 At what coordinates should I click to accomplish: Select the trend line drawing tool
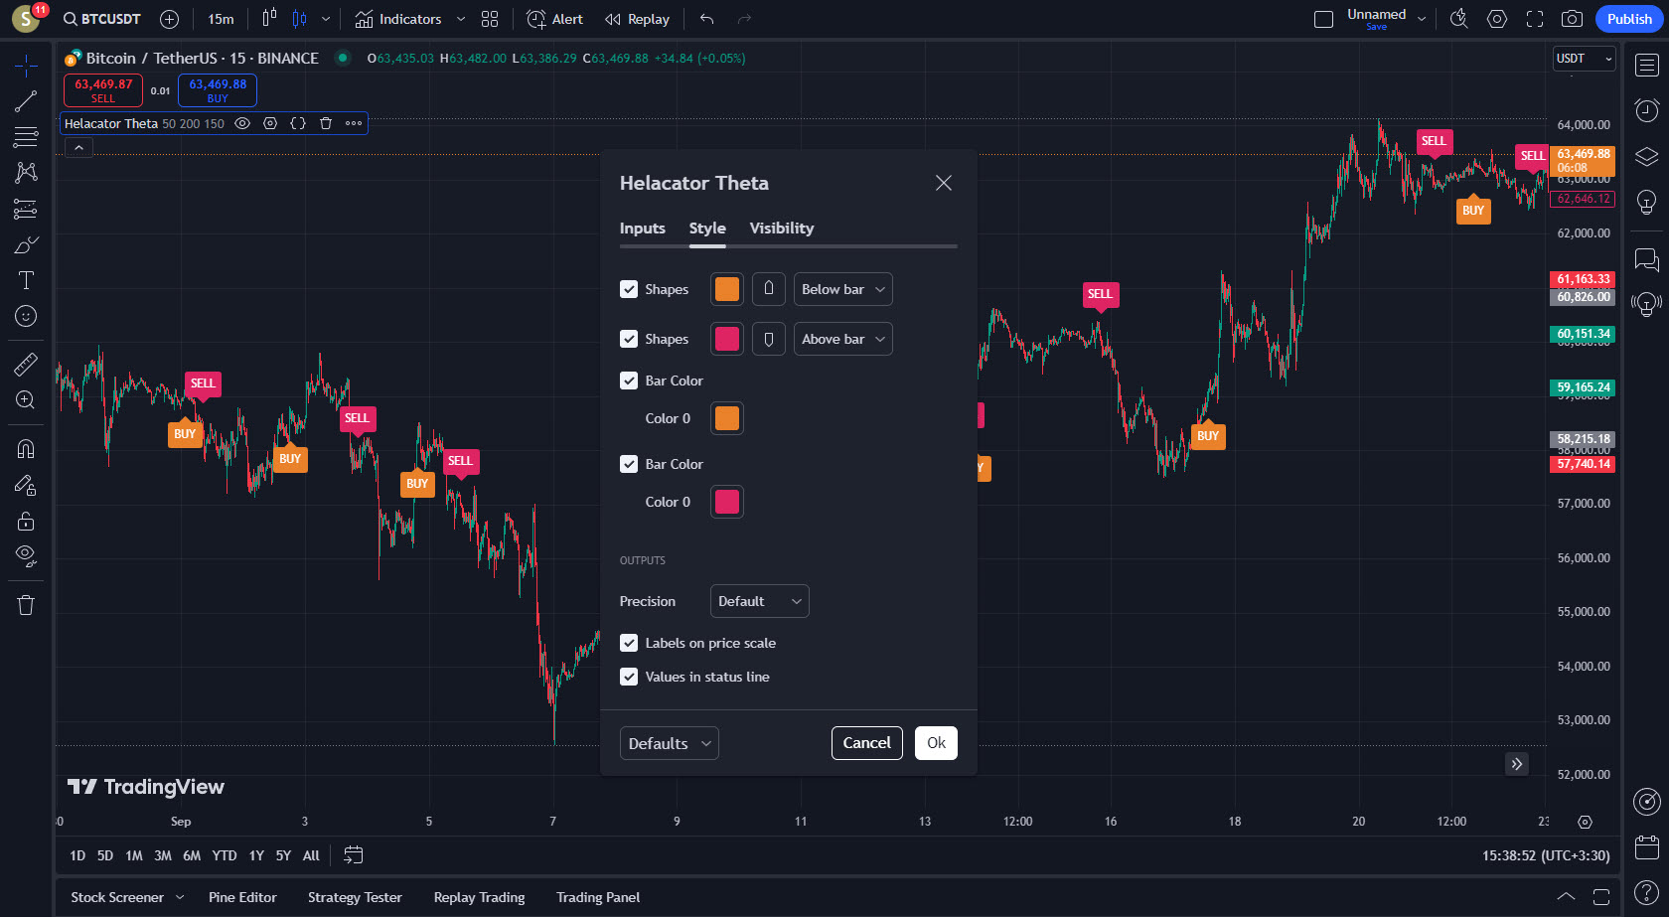coord(26,101)
